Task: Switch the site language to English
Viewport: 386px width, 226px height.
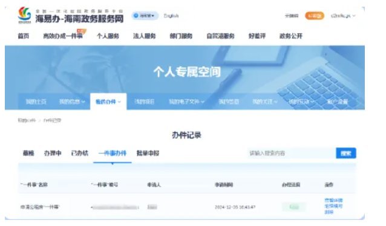Action: pyautogui.click(x=171, y=16)
